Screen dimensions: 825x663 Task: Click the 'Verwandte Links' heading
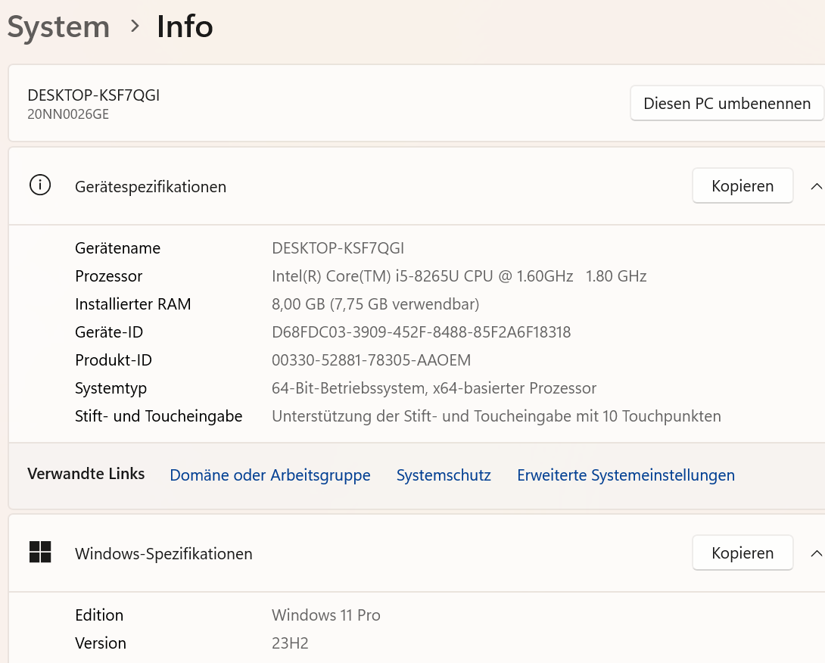[86, 474]
